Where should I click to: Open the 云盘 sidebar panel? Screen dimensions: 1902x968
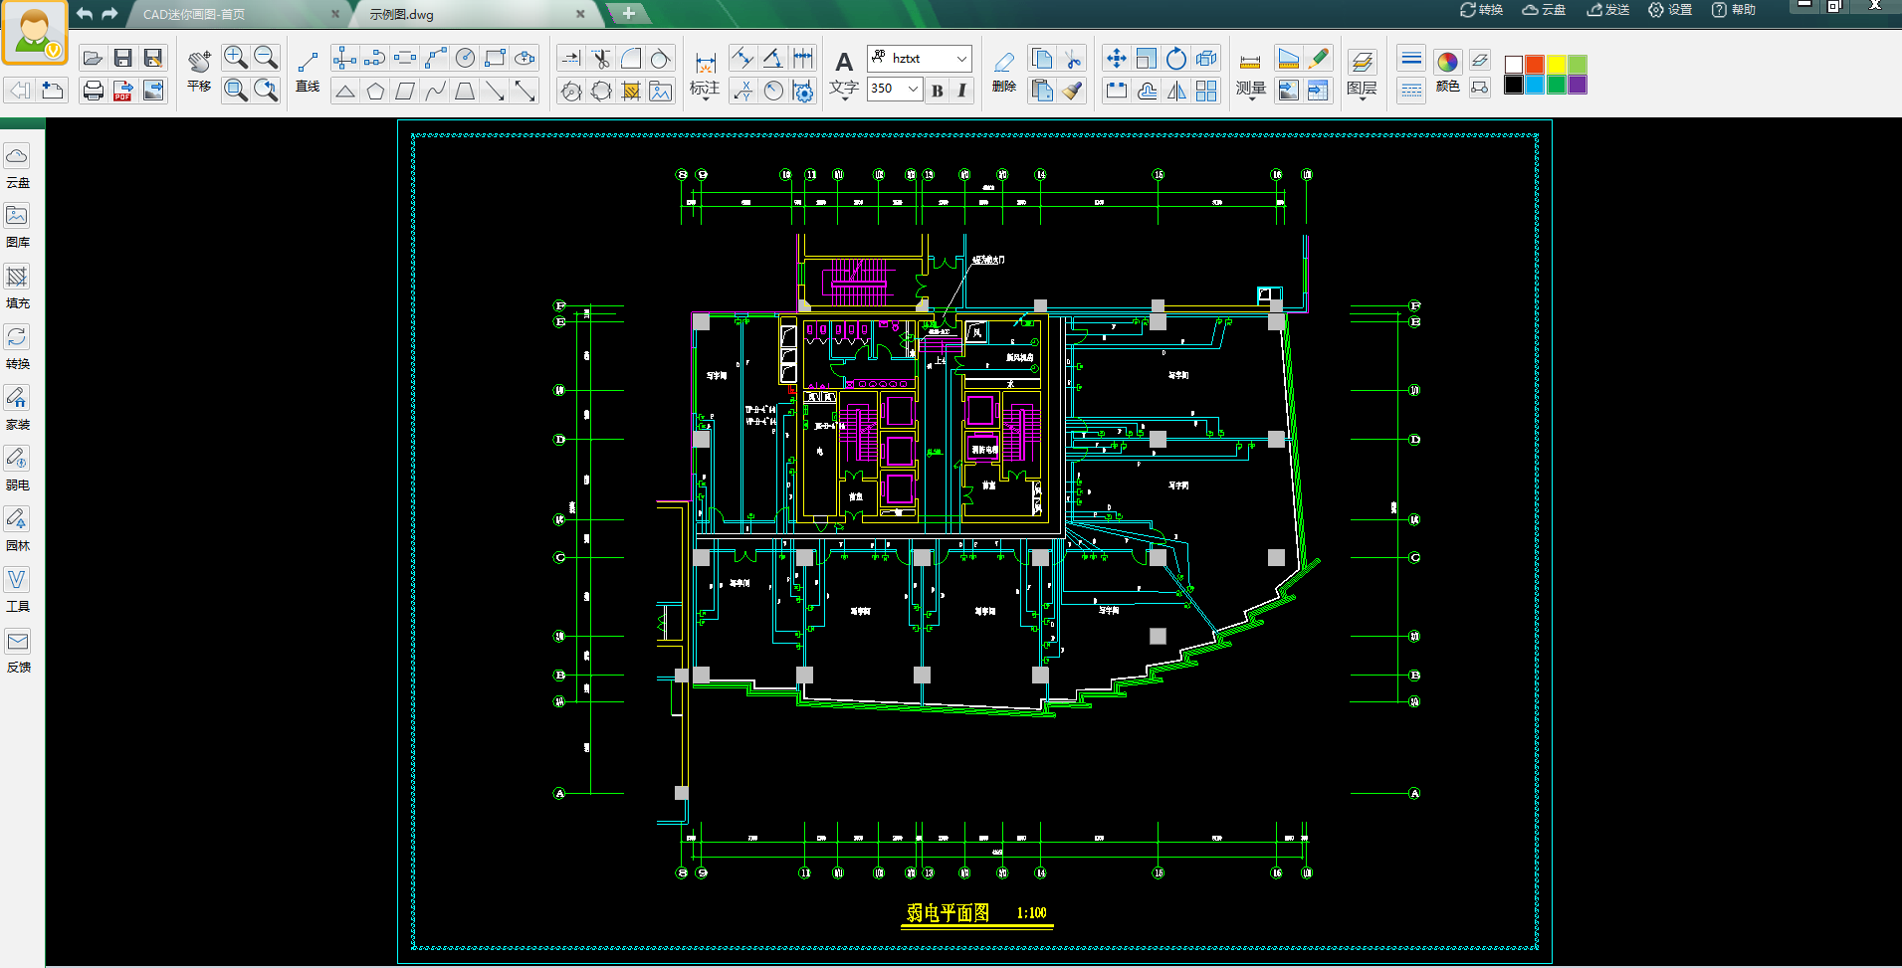17,166
